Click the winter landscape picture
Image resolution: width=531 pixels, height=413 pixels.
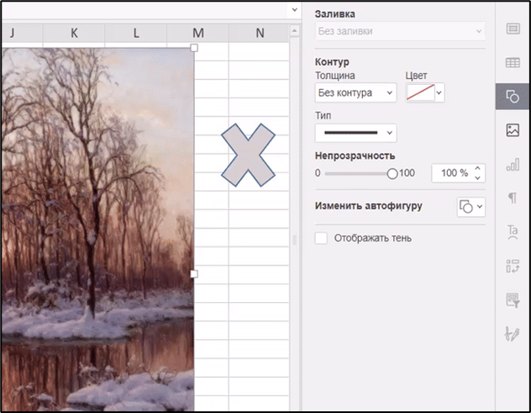pyautogui.click(x=97, y=230)
